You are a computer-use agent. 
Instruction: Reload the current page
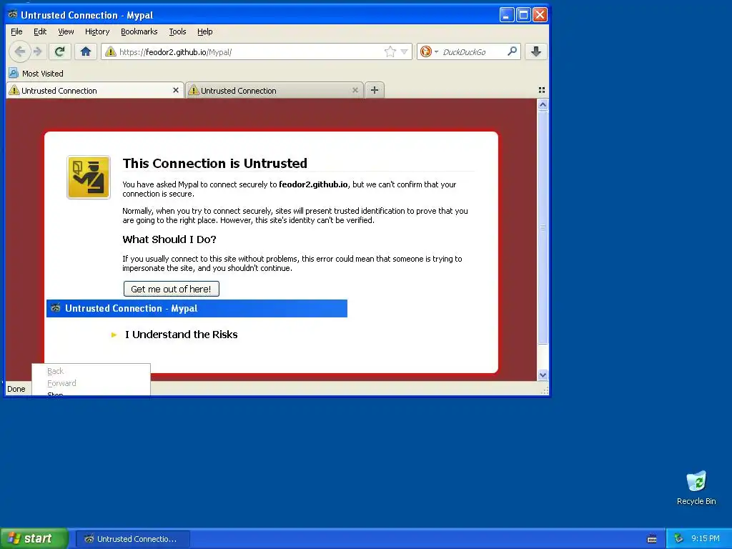click(x=59, y=51)
